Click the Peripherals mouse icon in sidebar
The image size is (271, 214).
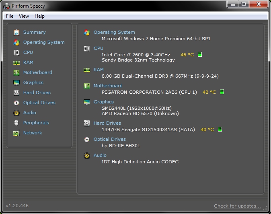(x=16, y=123)
